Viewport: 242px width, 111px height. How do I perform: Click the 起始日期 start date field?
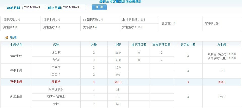coord(35,7)
